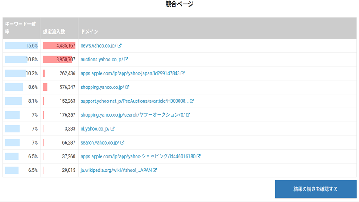The height and width of the screenshot is (202, 359).
Task: Select the 10.8% match rate cell
Action: pyautogui.click(x=22, y=59)
